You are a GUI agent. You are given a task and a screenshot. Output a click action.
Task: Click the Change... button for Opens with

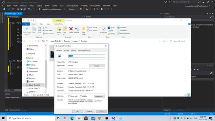(x=97, y=66)
